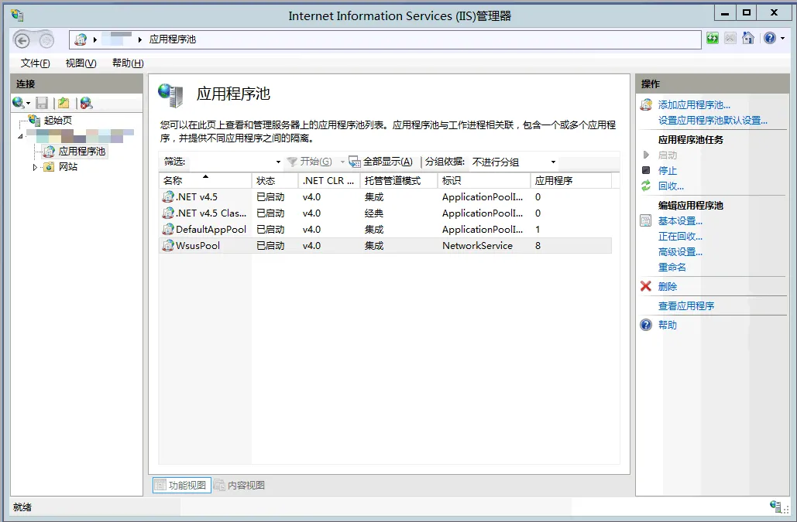This screenshot has width=797, height=522.
Task: Click the server icon in address bar
Action: pos(81,39)
